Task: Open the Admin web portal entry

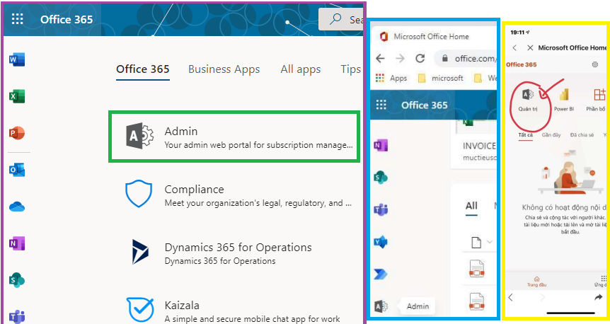Action: (x=234, y=137)
